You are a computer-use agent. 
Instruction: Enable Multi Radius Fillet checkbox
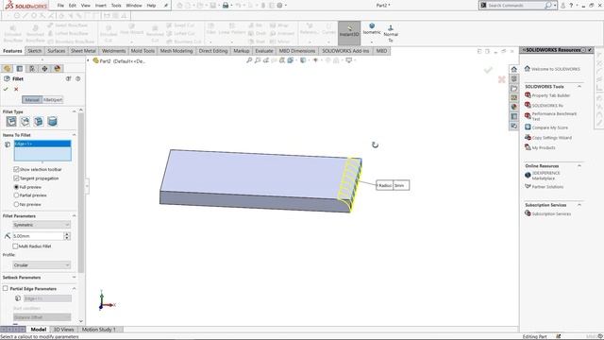point(15,246)
